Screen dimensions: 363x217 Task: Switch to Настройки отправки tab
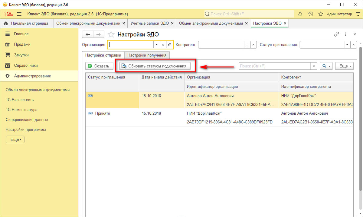(103, 55)
